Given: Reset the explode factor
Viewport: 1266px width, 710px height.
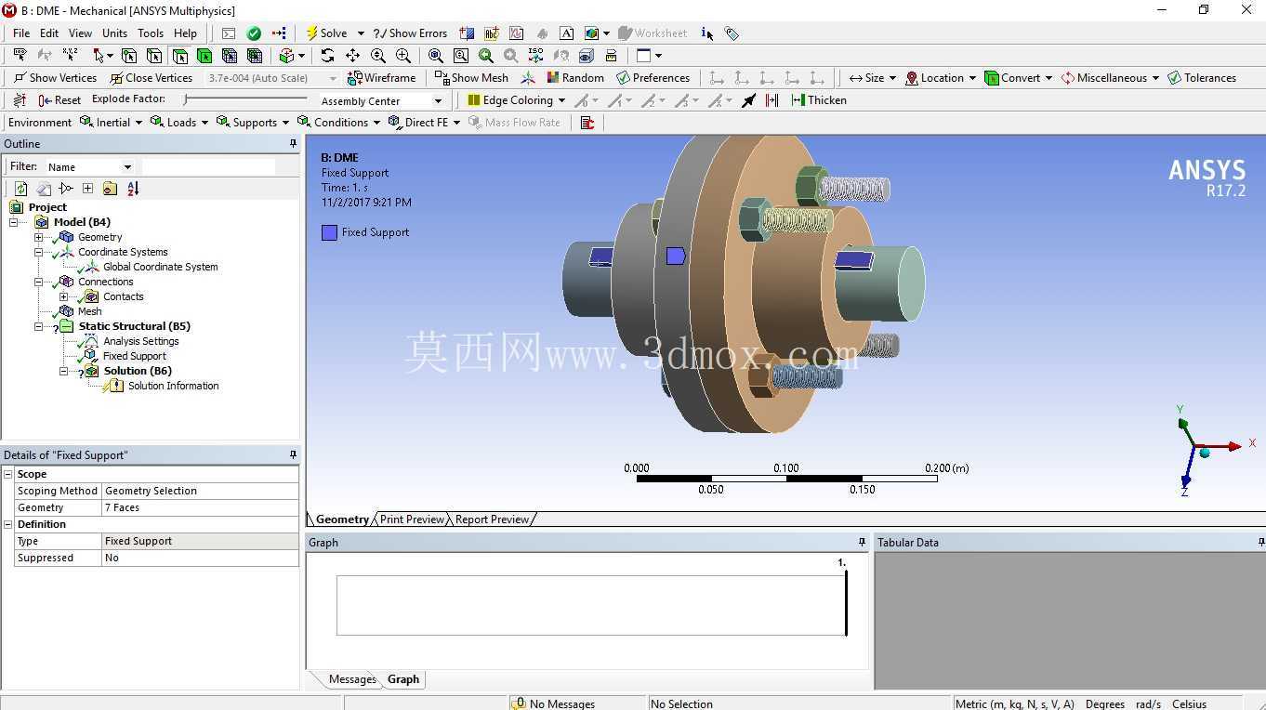Looking at the screenshot, I should pyautogui.click(x=59, y=100).
